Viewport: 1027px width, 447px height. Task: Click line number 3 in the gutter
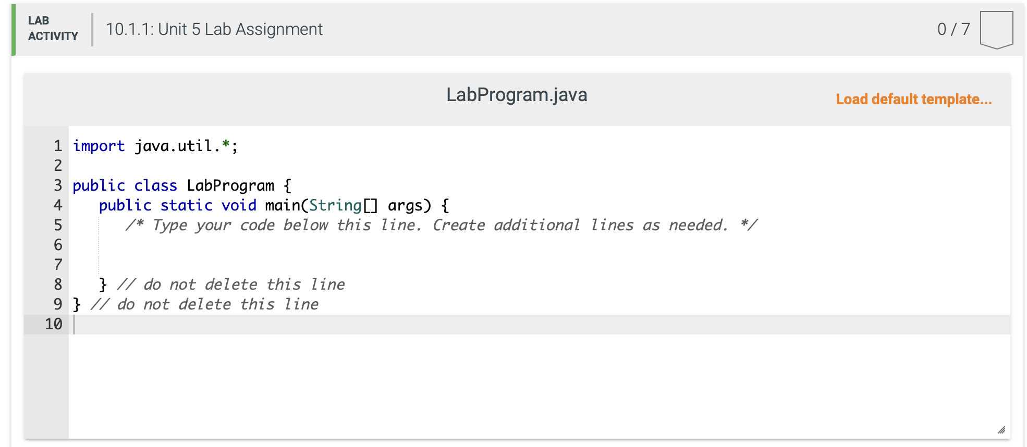(x=58, y=185)
